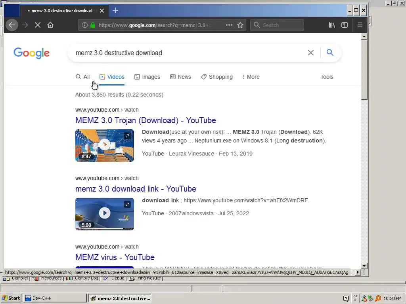
Task: Show site information icon in address bar
Action: [x=85, y=25]
